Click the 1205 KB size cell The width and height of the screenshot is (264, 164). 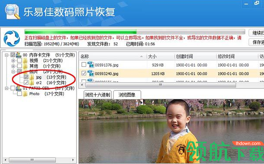pyautogui.click(x=158, y=74)
